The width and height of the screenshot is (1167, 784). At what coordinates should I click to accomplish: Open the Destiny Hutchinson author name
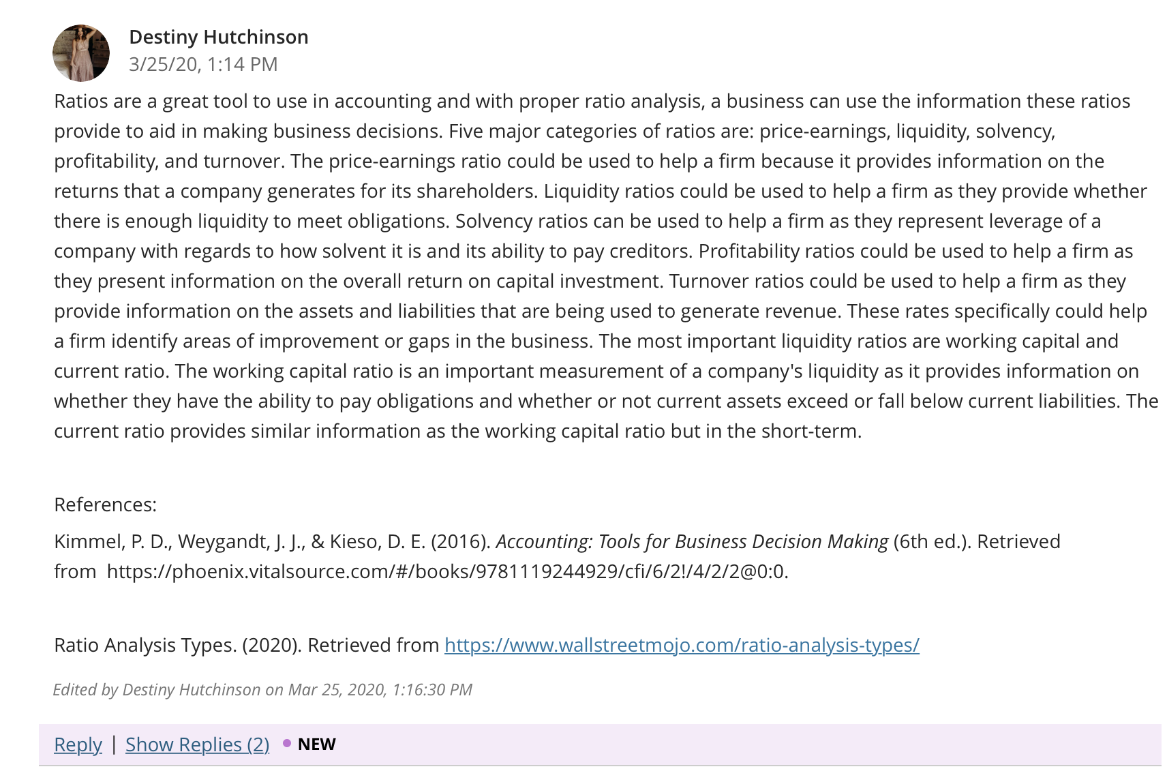219,37
